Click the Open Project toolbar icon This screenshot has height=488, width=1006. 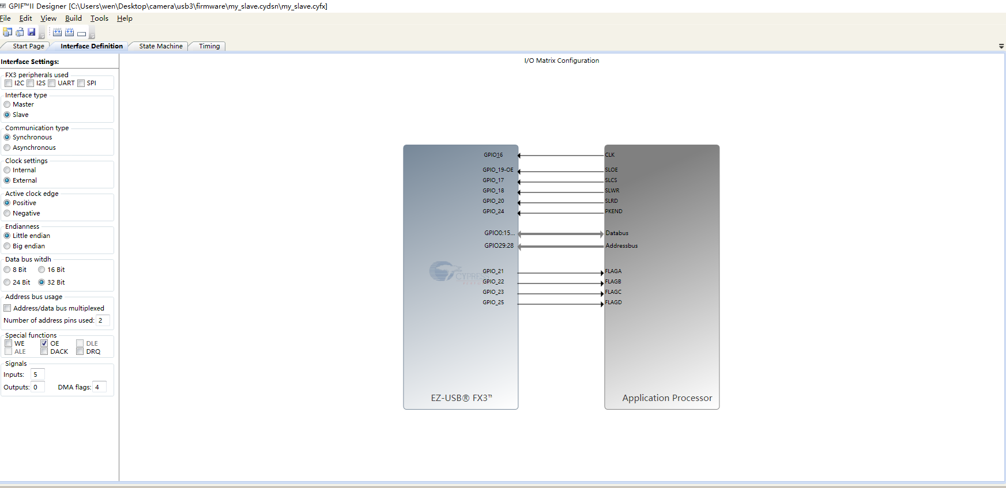click(20, 32)
